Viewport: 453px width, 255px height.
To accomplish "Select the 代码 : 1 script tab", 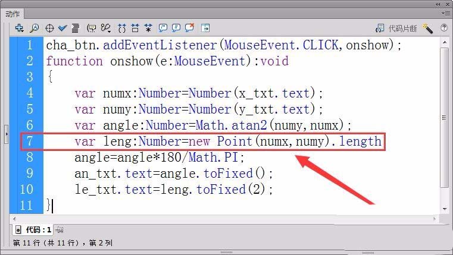I will 33,229.
